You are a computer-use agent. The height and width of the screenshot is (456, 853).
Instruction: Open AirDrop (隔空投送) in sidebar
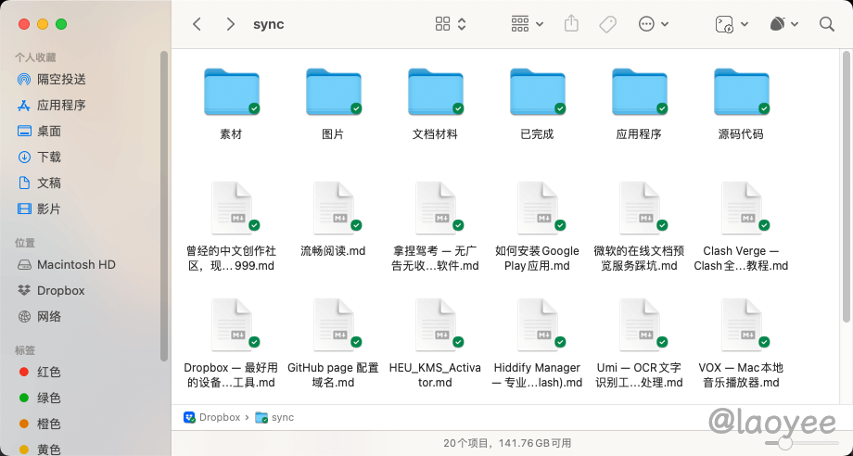61,79
